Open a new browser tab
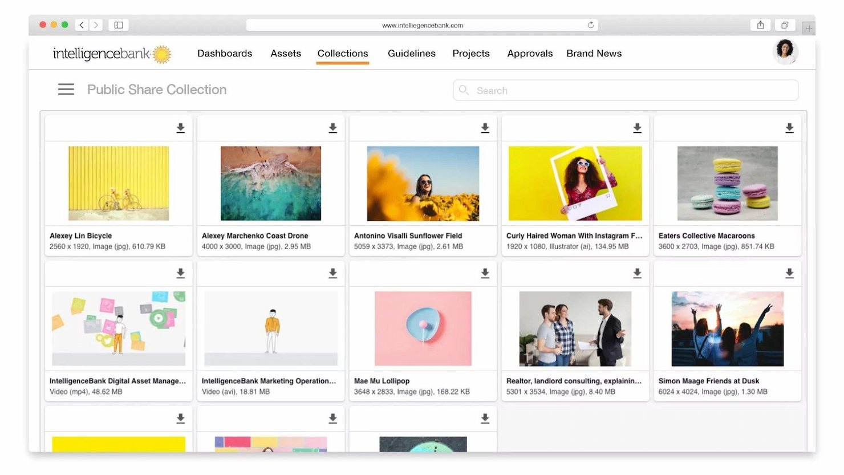Screen dimensions: 844x475 (x=809, y=28)
